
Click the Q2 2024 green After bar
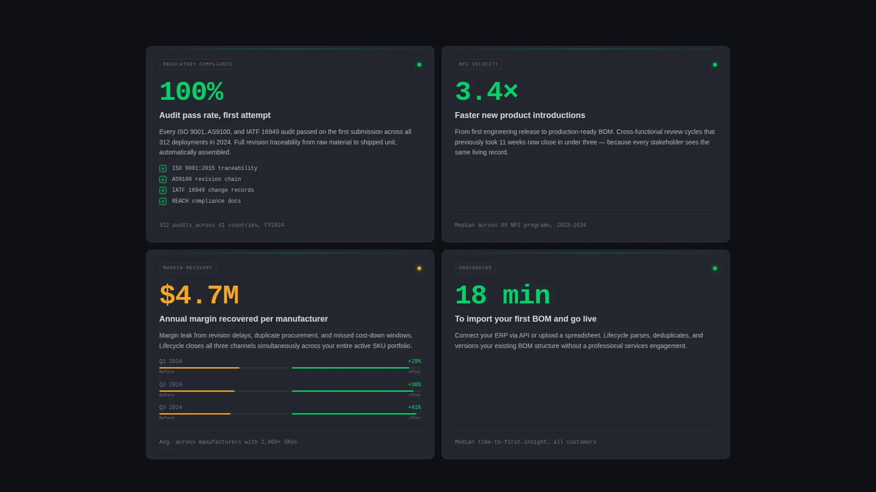[x=352, y=391]
